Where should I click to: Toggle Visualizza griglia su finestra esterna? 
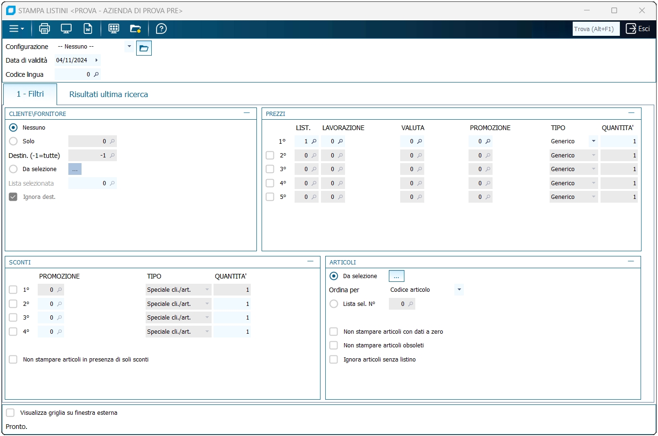(x=10, y=413)
